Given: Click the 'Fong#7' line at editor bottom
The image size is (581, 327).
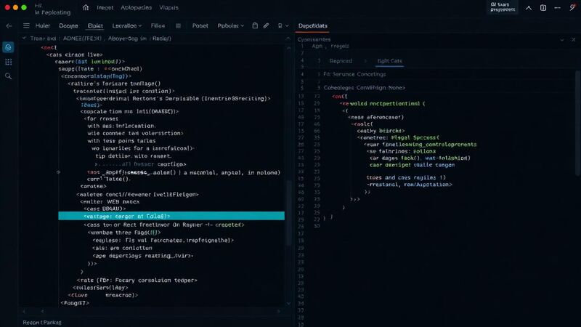Looking at the screenshot, I should point(75,303).
